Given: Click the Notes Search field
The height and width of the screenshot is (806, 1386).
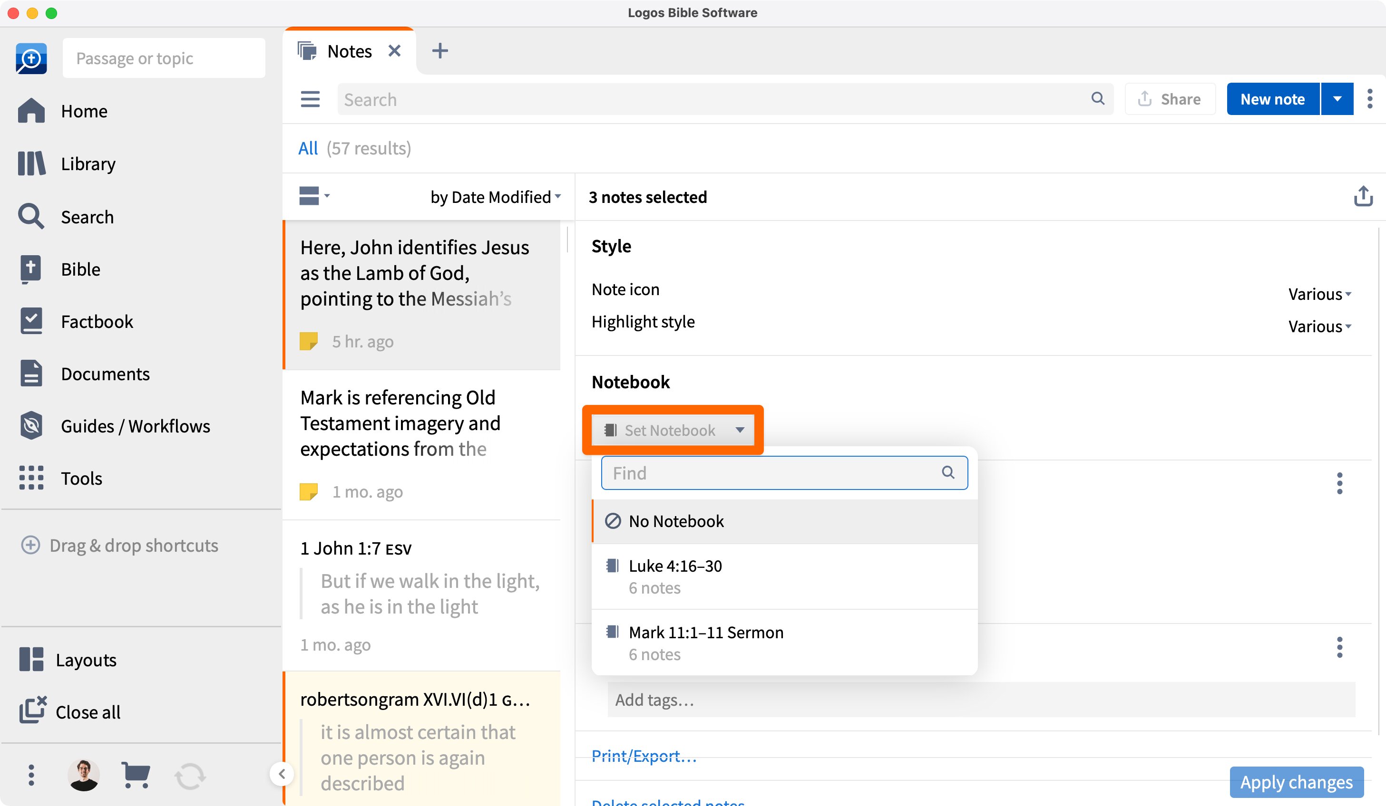Looking at the screenshot, I should [725, 99].
